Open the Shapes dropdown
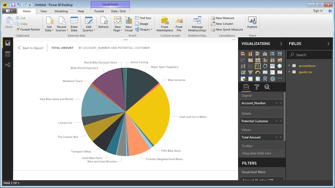 tap(144, 30)
